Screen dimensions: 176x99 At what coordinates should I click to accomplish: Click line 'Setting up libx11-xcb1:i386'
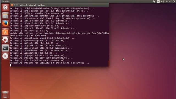coord(41,21)
